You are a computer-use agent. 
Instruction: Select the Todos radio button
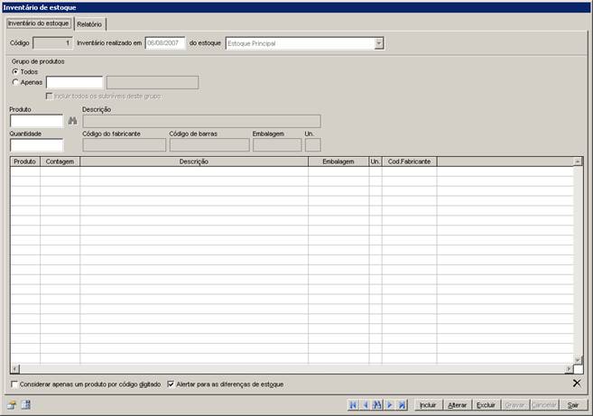(x=15, y=71)
